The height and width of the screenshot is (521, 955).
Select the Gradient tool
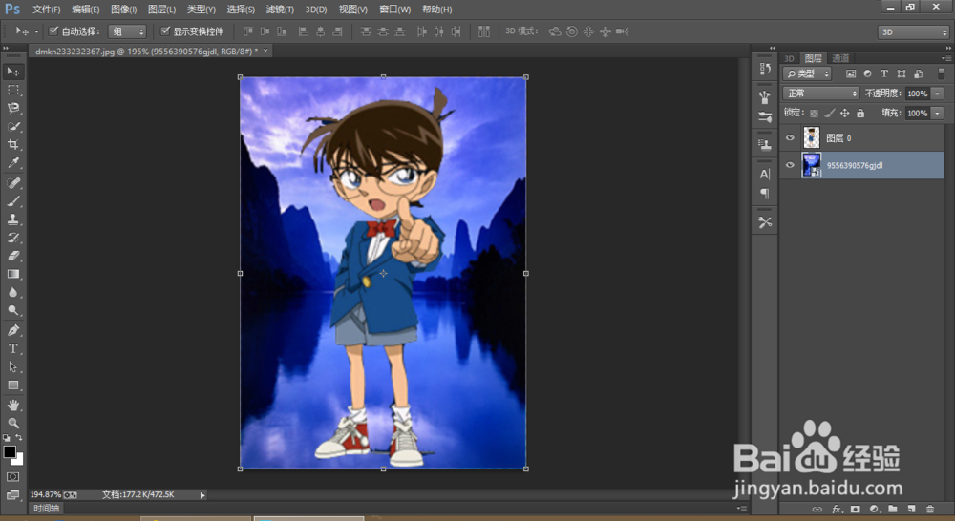12,275
